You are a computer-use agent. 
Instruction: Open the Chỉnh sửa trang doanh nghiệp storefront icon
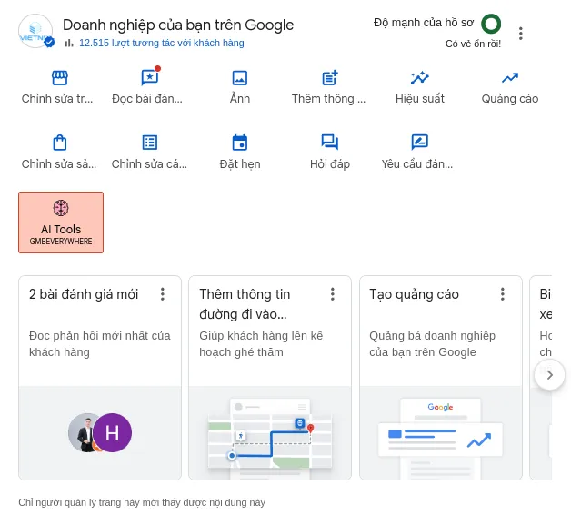(x=59, y=79)
